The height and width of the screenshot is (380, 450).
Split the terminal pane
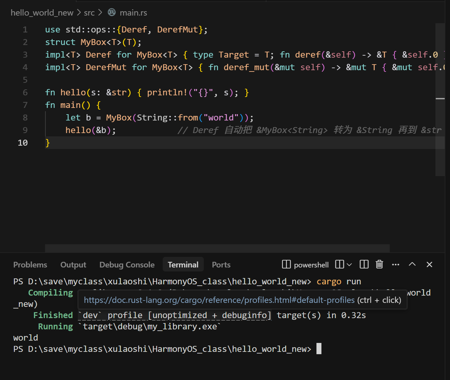(x=364, y=264)
